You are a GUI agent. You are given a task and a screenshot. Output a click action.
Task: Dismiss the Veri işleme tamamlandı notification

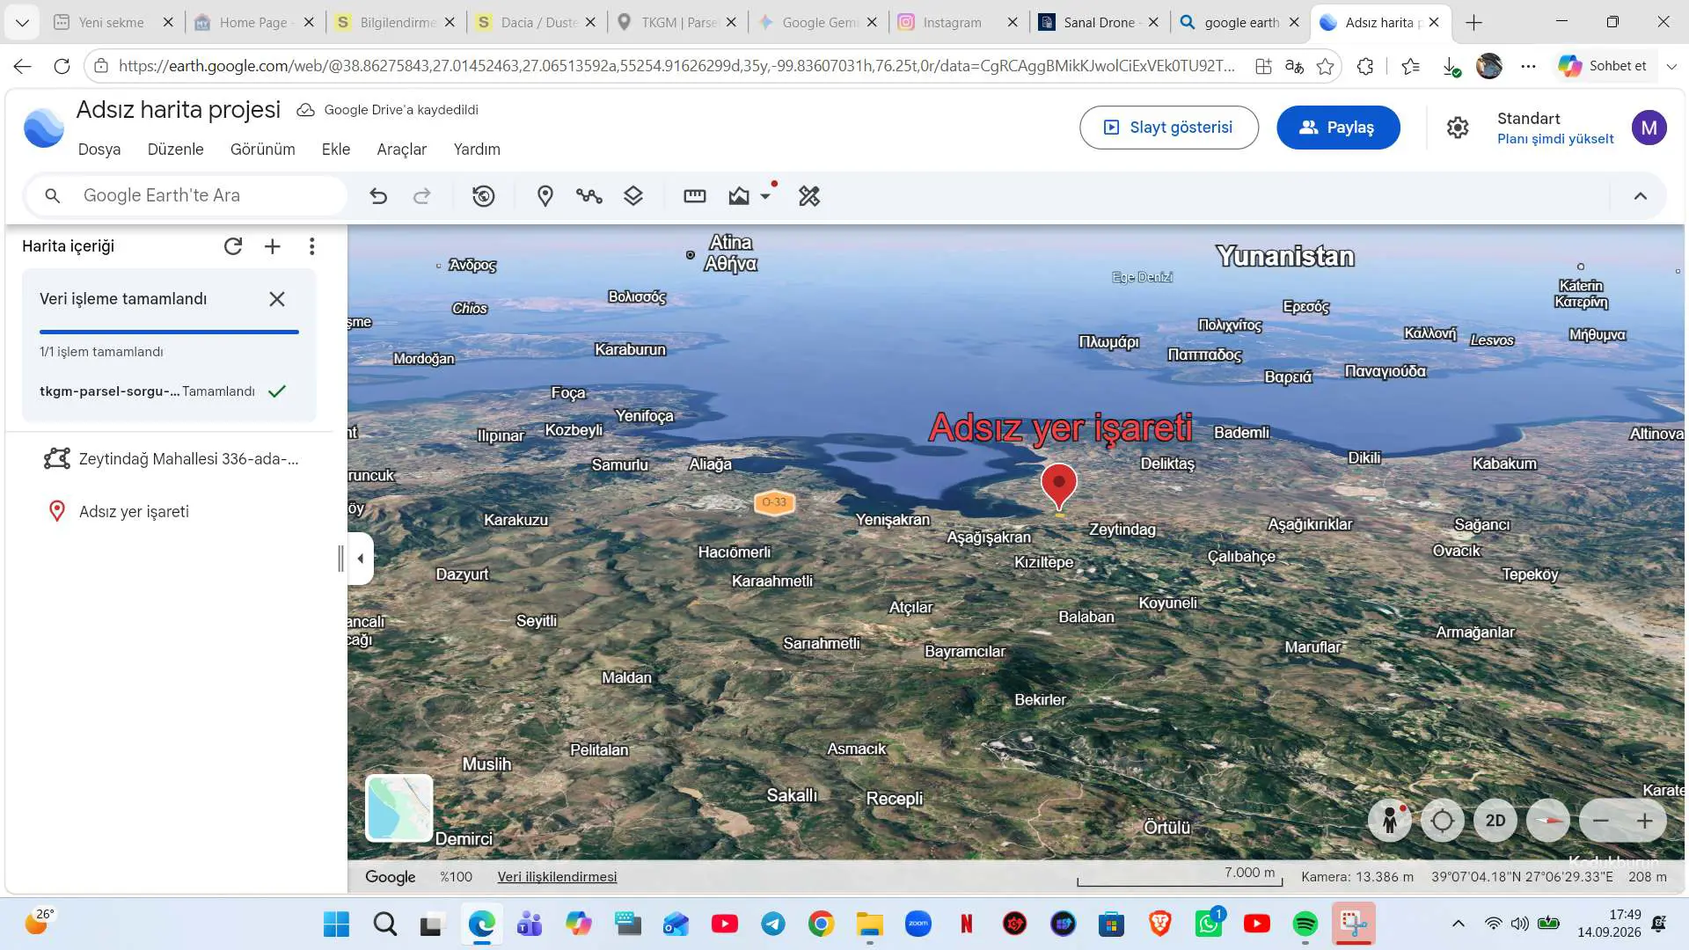coord(277,299)
